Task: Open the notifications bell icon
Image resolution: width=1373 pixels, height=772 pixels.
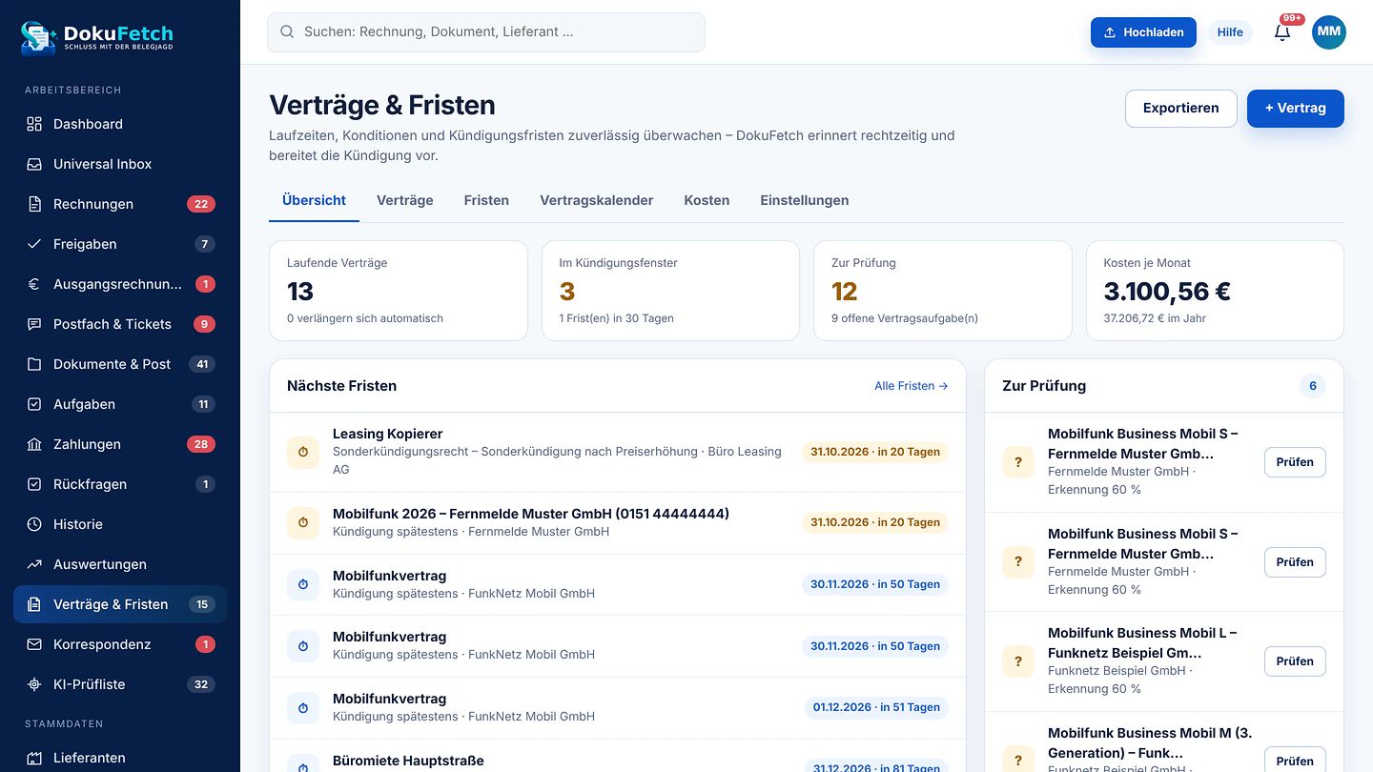Action: click(x=1282, y=31)
